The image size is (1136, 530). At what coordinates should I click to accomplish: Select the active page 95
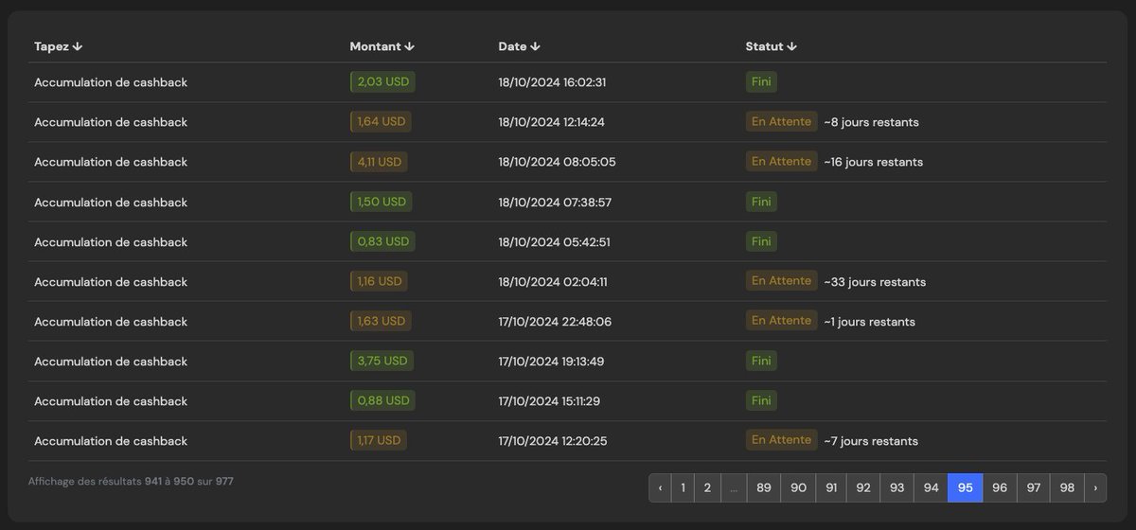(965, 487)
